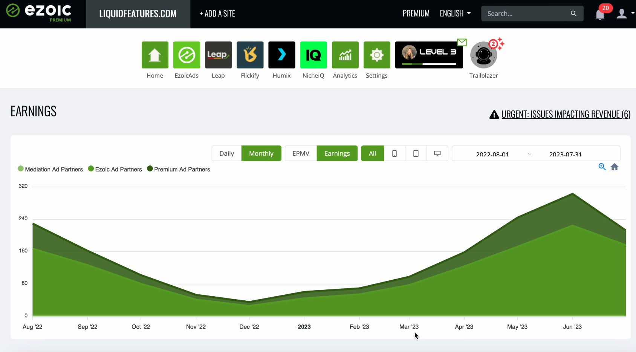Open the English language dropdown

455,14
